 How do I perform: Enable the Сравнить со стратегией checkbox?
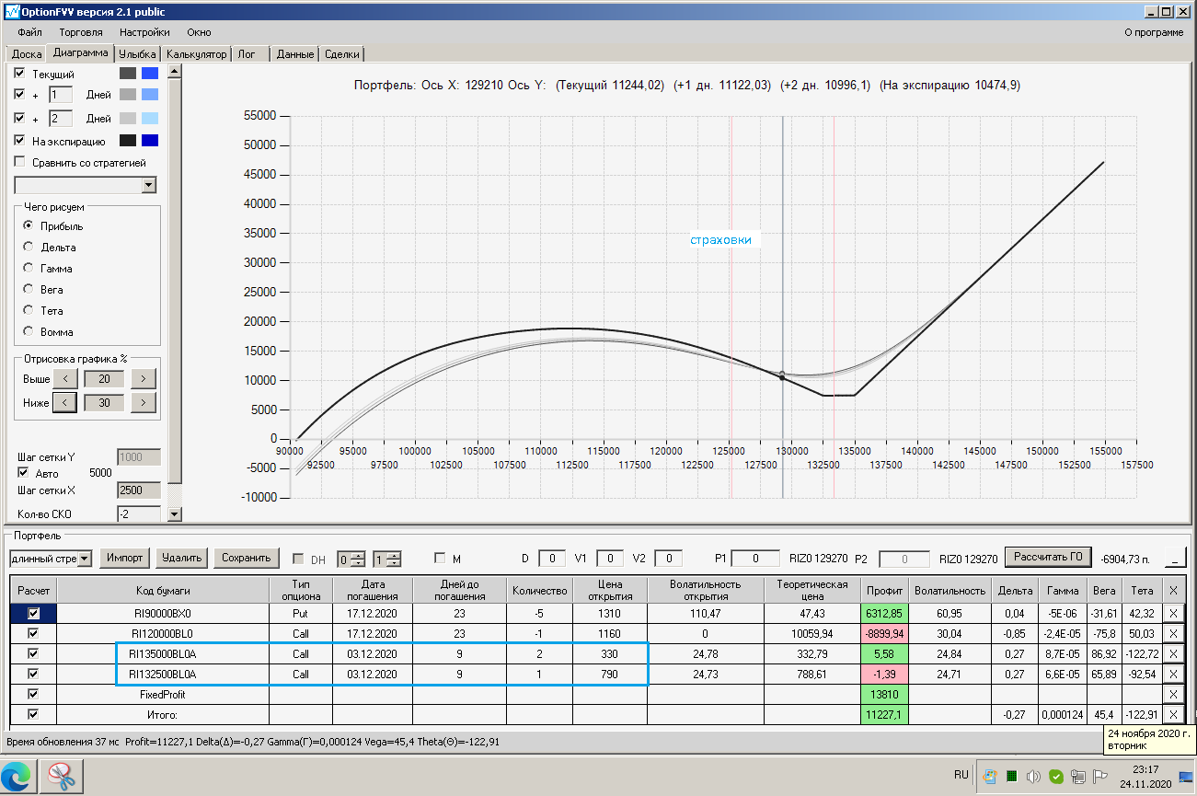click(x=20, y=163)
